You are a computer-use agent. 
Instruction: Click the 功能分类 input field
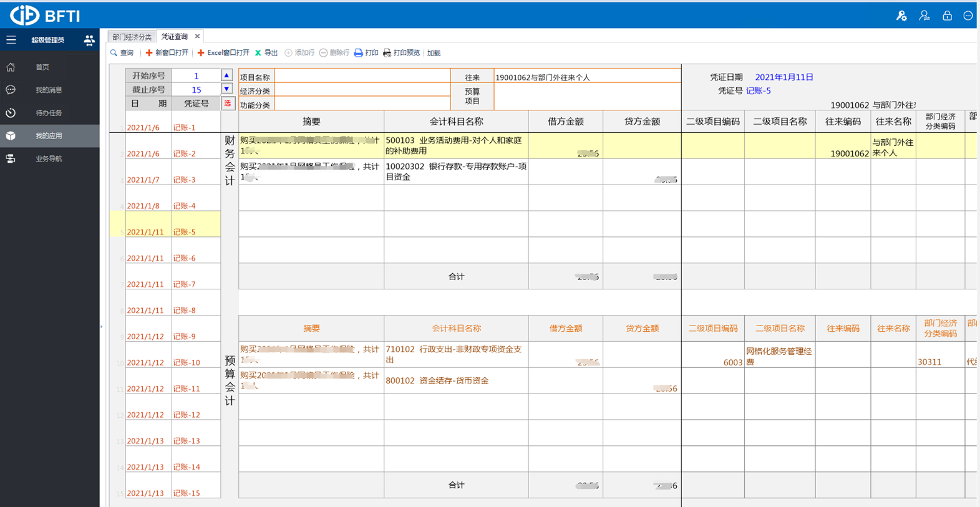[x=362, y=104]
